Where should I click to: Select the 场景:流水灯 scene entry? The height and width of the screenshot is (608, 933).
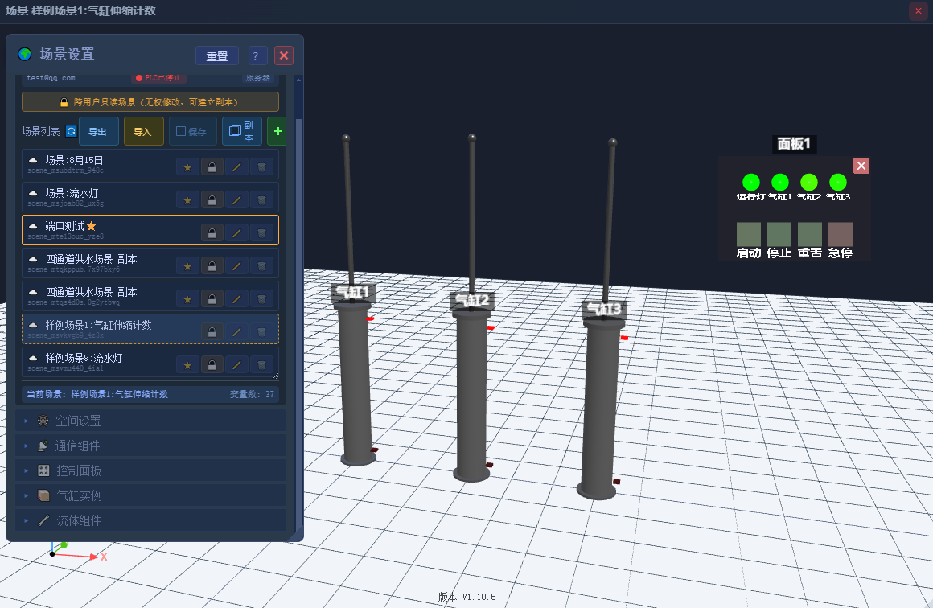point(150,197)
